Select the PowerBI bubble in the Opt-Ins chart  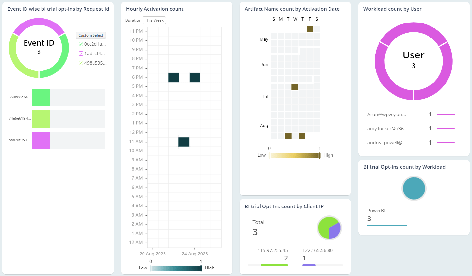click(413, 188)
